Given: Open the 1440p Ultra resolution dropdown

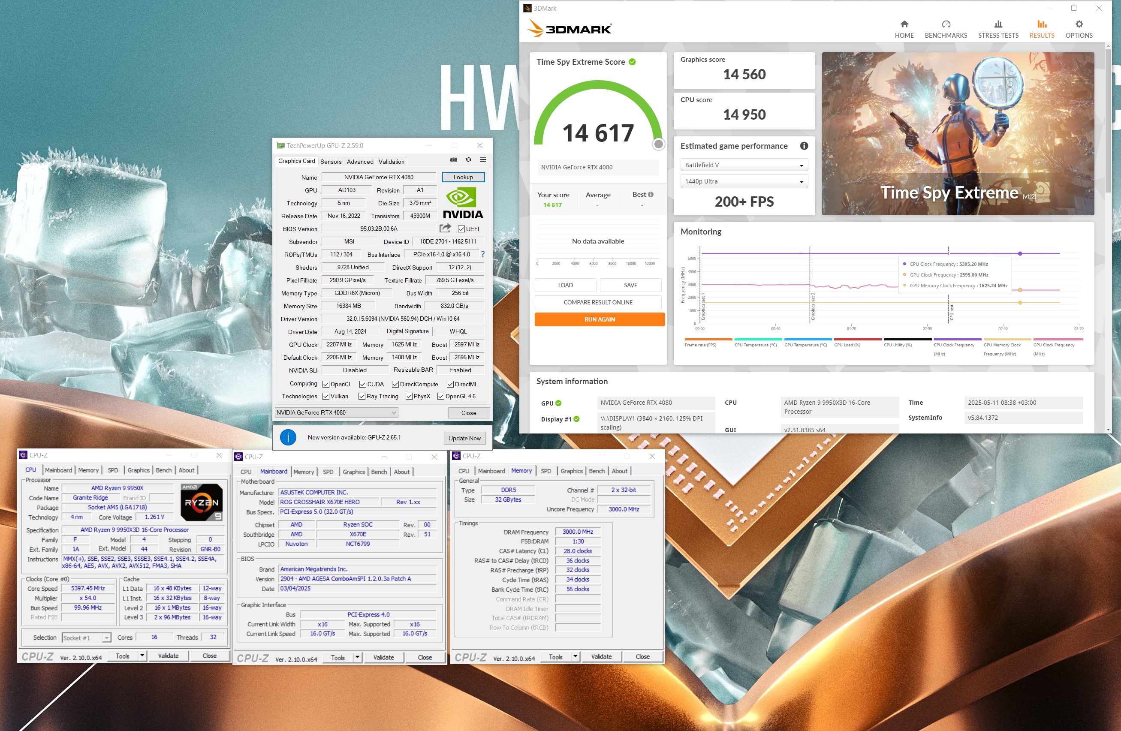Looking at the screenshot, I should [744, 181].
